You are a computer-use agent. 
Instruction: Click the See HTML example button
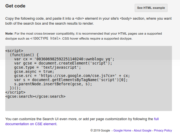point(151,8)
